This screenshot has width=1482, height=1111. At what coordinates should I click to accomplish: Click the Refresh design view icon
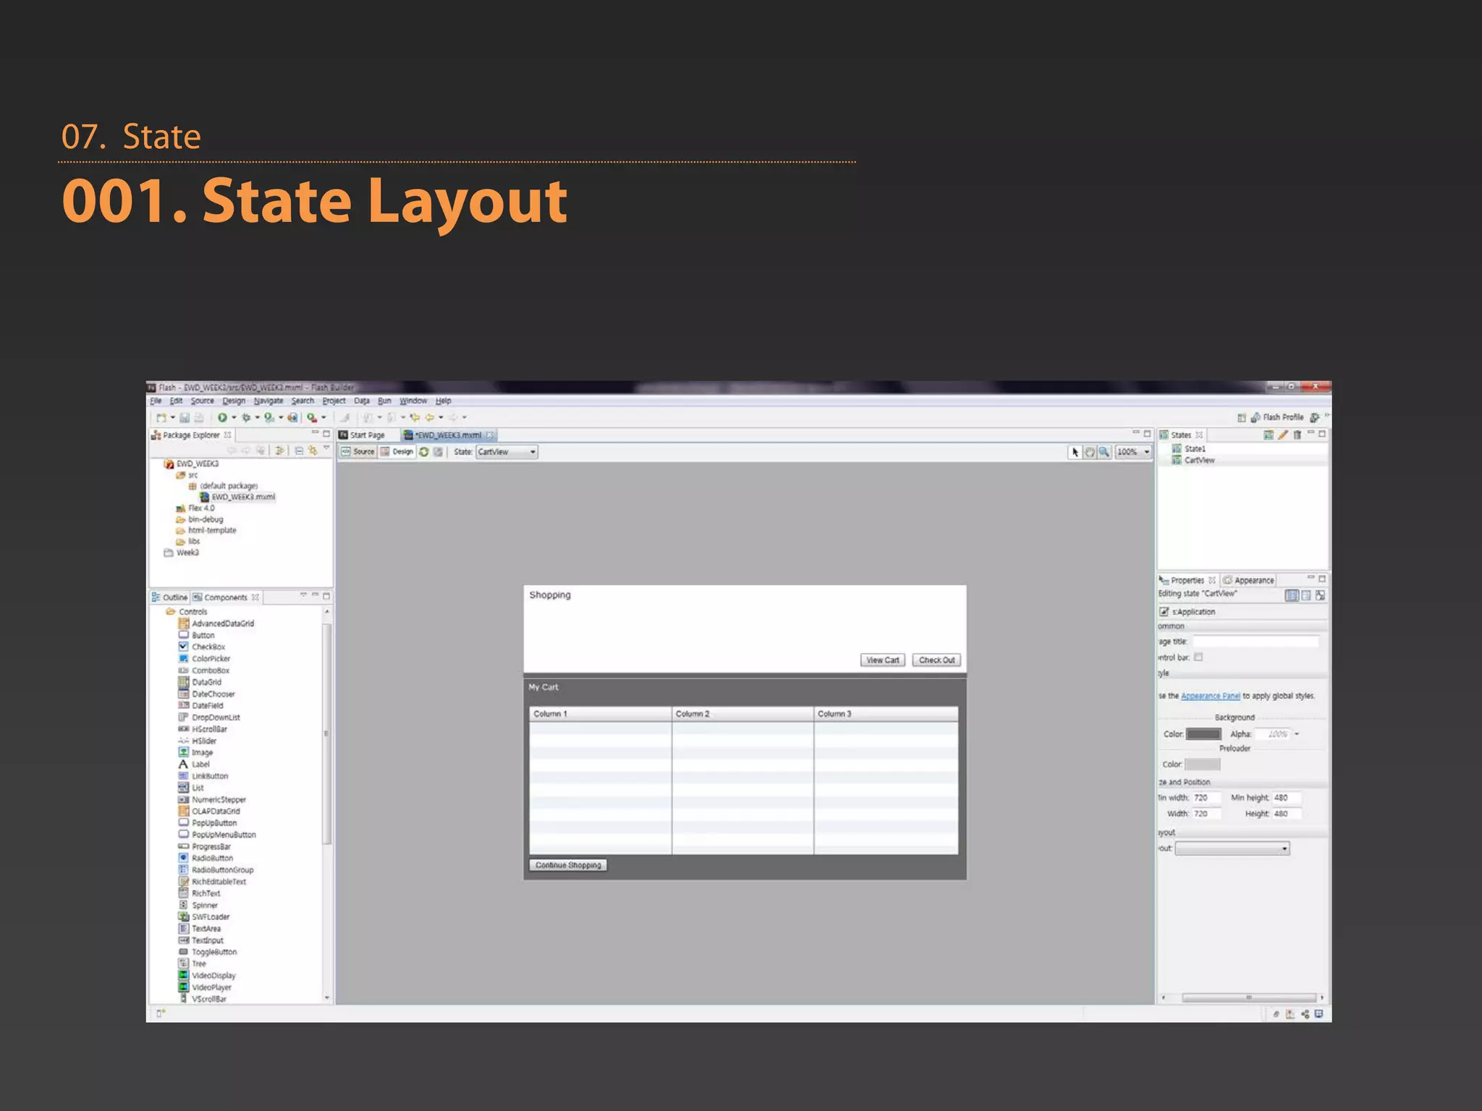(x=424, y=452)
